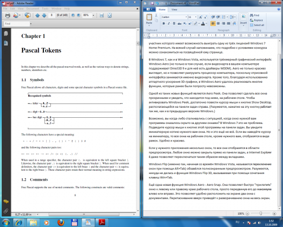Open the Pages panel in Reader sidebar
The height and width of the screenshot is (227, 283).
point(6,34)
